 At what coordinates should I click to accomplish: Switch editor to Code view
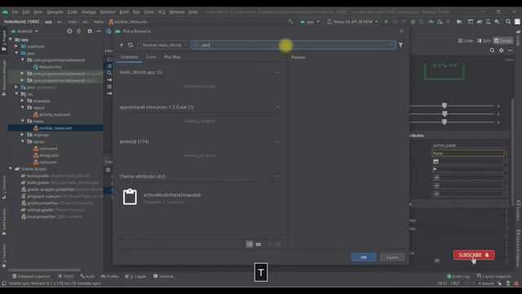point(466,41)
